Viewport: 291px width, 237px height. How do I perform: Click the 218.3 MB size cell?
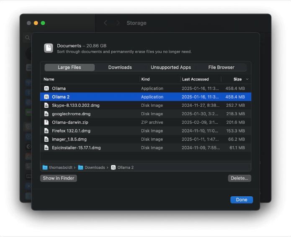click(235, 114)
